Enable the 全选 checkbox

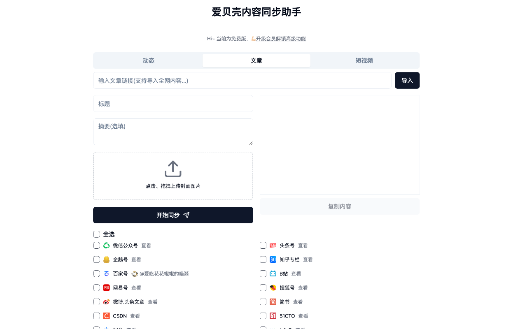coord(96,234)
